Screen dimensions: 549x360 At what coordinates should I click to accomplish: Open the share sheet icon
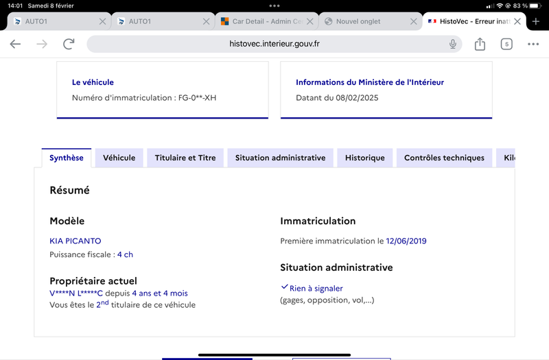tap(480, 44)
